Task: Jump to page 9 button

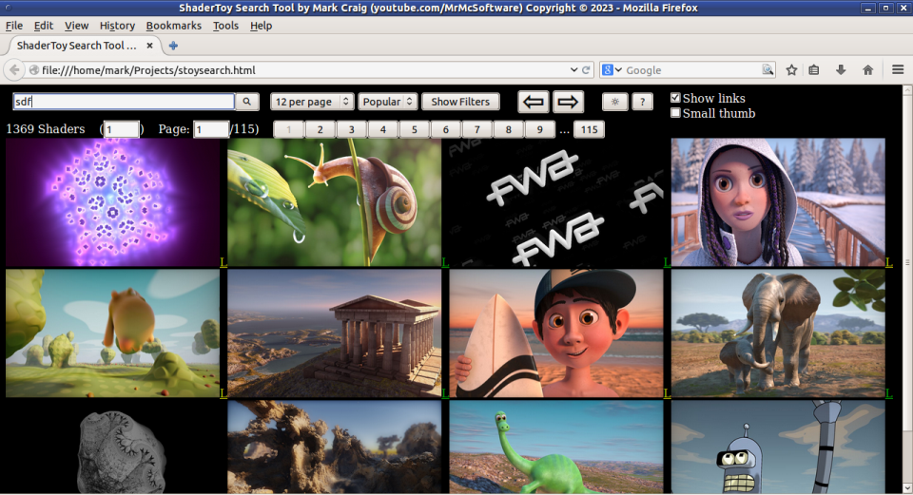Action: tap(540, 129)
